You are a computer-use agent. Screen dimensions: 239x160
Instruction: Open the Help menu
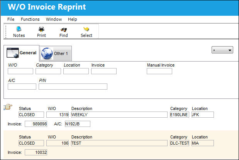[73, 19]
